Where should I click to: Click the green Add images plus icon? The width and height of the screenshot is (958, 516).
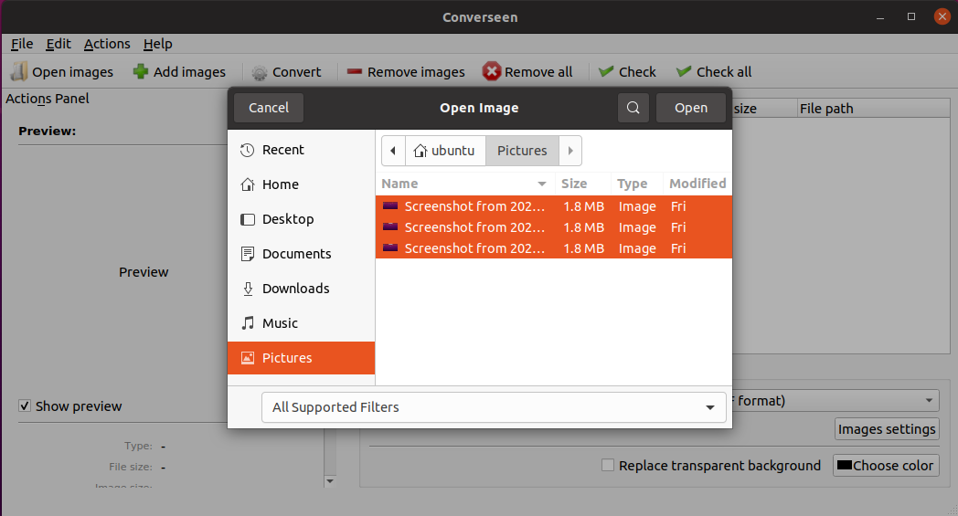141,71
